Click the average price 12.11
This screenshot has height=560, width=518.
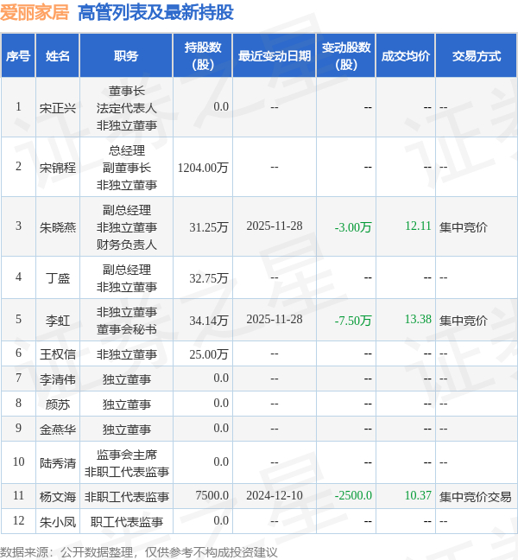pos(418,226)
